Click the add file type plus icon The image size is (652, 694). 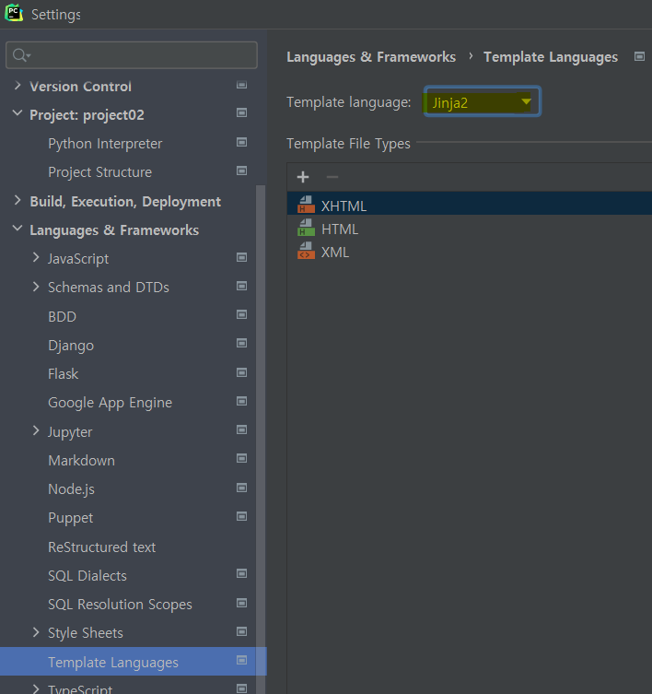(x=303, y=177)
